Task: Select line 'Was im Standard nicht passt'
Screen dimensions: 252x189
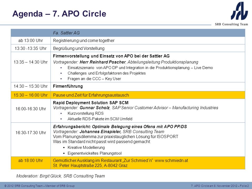Action: click(x=102, y=141)
